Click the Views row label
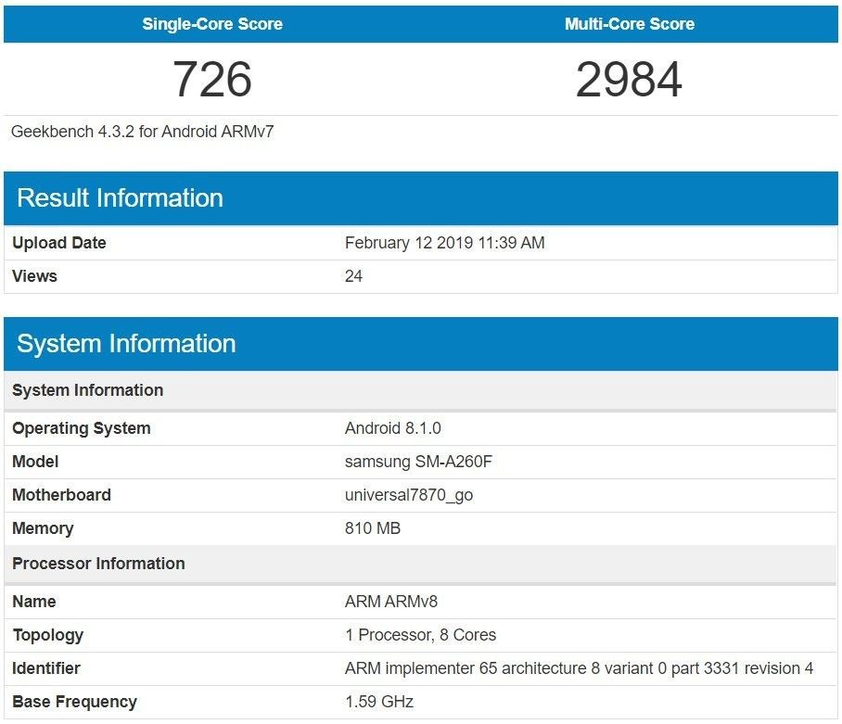842x724 pixels. tap(34, 276)
